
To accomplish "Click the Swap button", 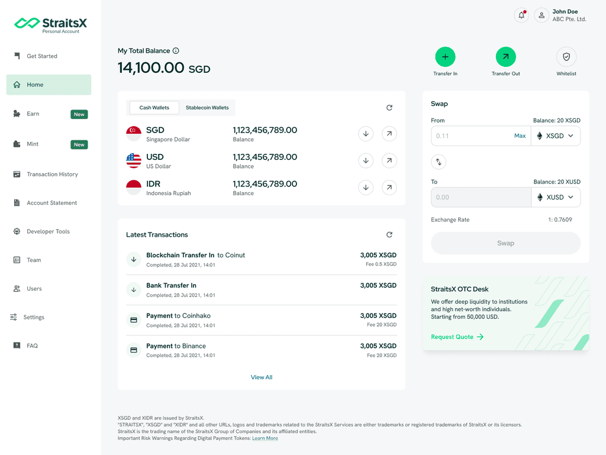I will [505, 243].
